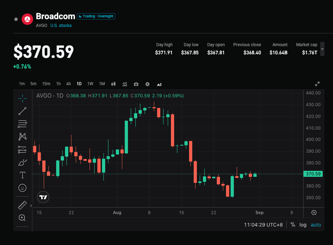333x245 pixels.
Task: Switch to 1W timeframe
Action: pos(90,84)
